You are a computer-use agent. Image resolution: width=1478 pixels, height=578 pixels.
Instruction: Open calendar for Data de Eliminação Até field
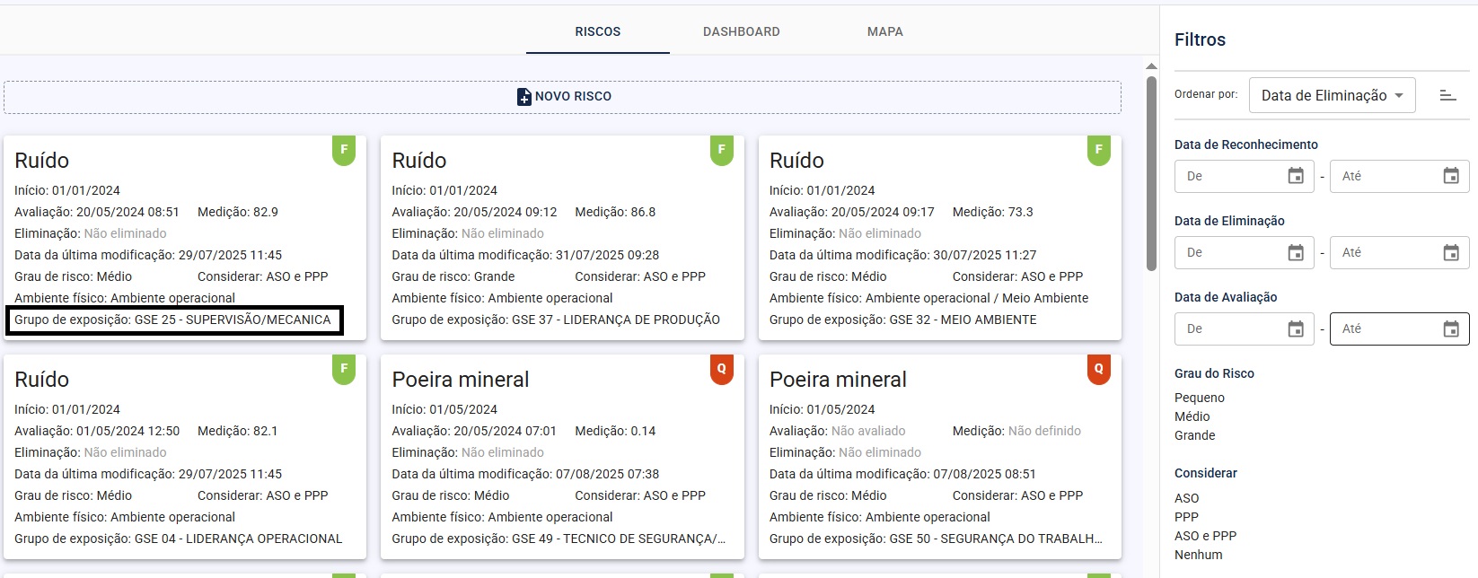(1451, 253)
